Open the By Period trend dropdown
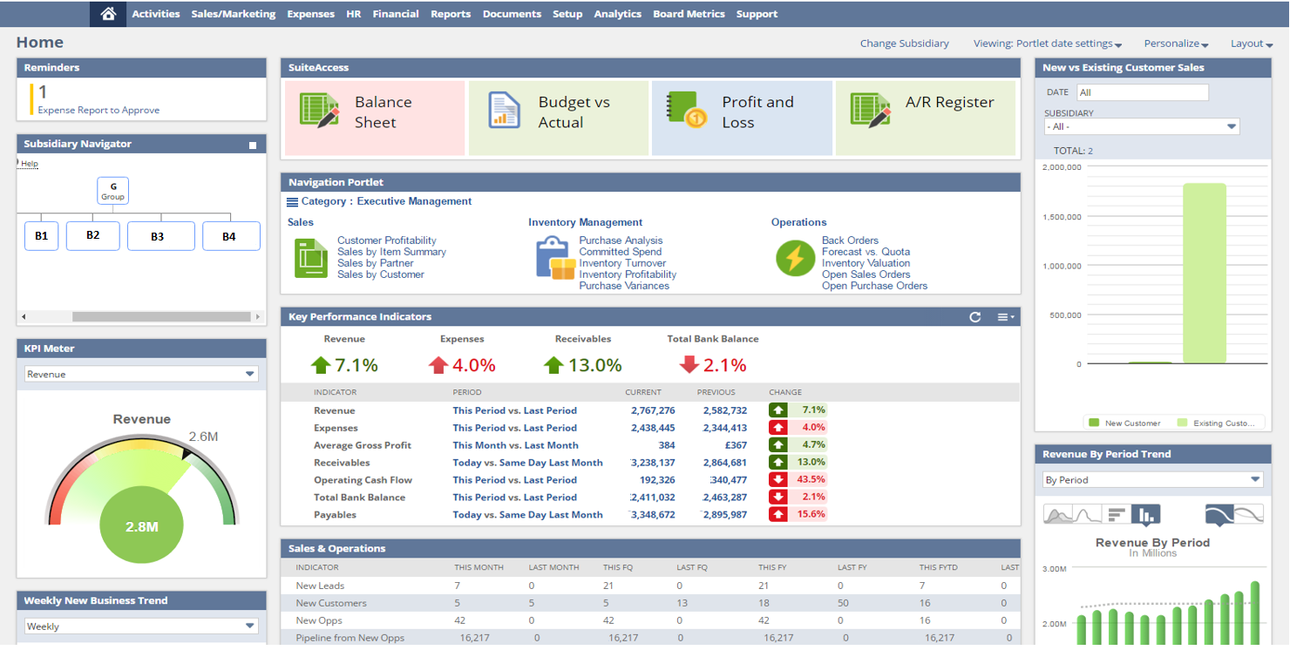The image size is (1290, 657). pyautogui.click(x=1152, y=480)
